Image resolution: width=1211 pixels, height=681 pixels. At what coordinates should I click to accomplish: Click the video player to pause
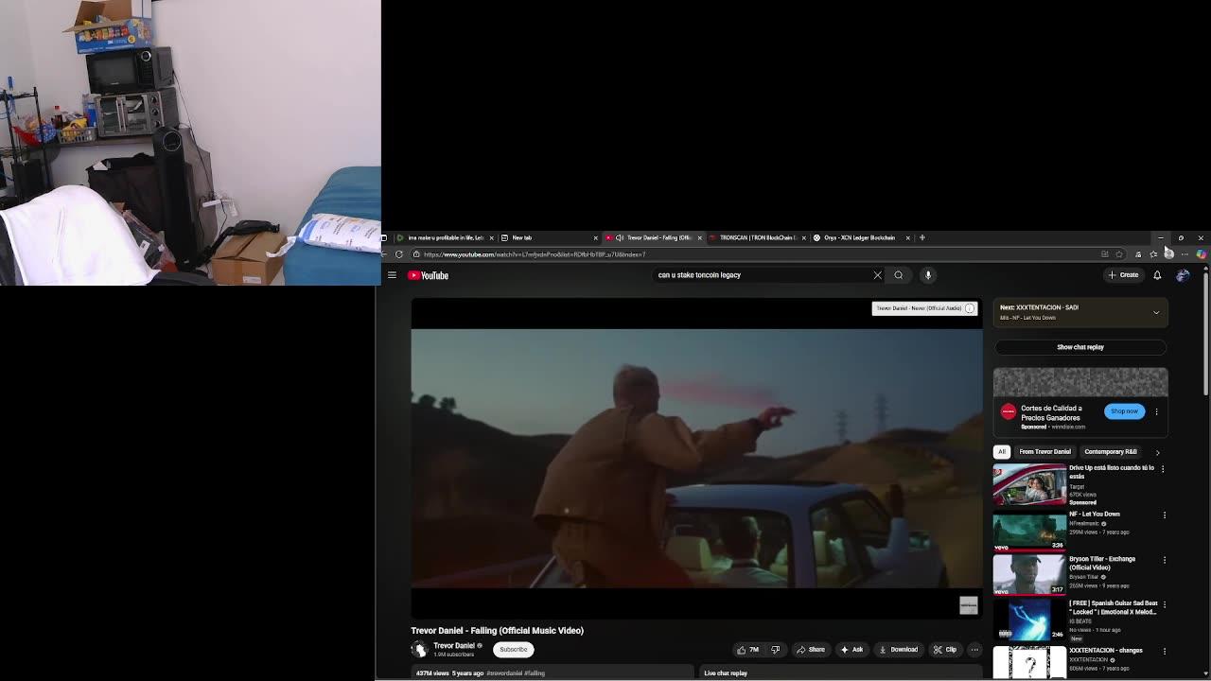696,459
